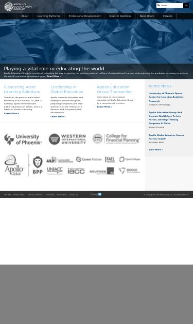193x324 pixels.
Task: Click Learn More under Group Transaction
Action: (x=104, y=107)
